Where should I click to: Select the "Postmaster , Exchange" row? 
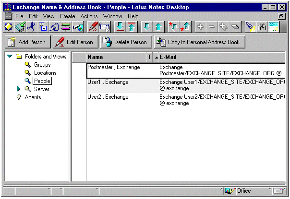tap(185, 70)
